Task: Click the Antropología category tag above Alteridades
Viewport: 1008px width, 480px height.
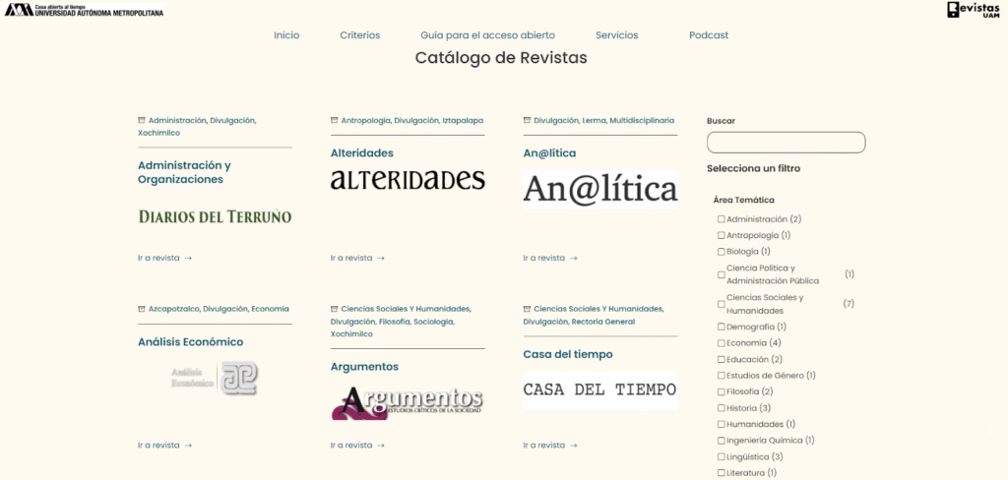Action: point(364,120)
